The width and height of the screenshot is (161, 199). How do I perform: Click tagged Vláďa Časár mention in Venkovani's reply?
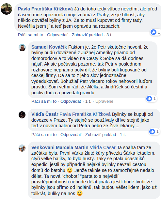[103, 147]
